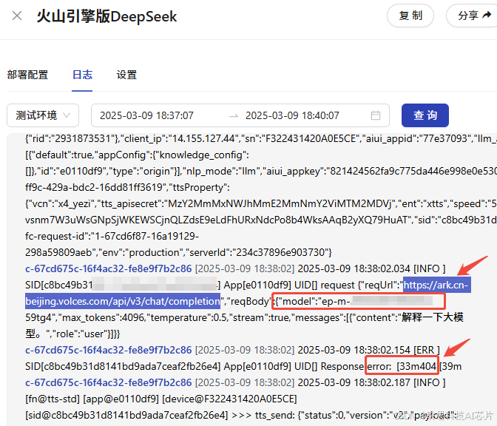This screenshot has width=497, height=426.
Task: Click the 火山引擎版DeepSeek title
Action: (106, 16)
